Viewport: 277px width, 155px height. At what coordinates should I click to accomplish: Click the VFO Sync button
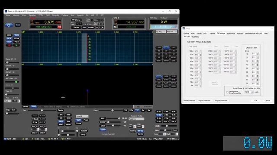pyautogui.click(x=76, y=20)
